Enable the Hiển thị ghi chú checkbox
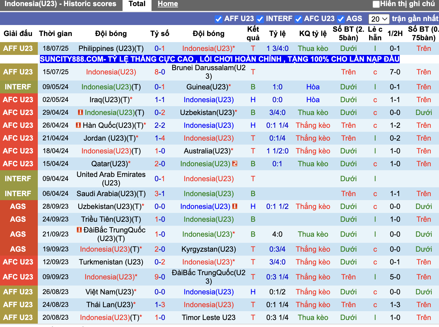 click(x=376, y=4)
